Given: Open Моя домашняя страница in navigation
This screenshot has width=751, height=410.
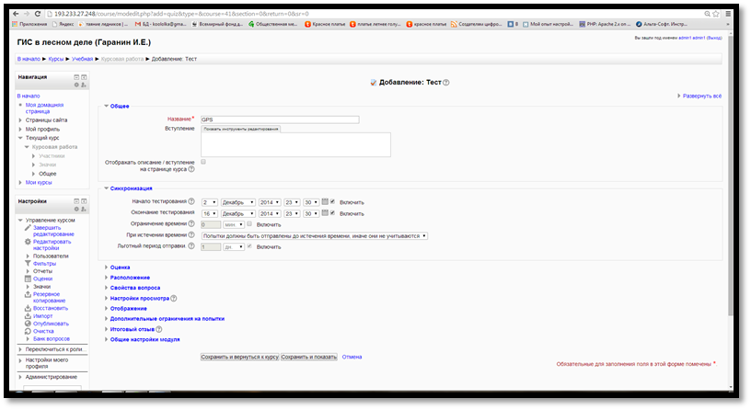Looking at the screenshot, I should (44, 108).
